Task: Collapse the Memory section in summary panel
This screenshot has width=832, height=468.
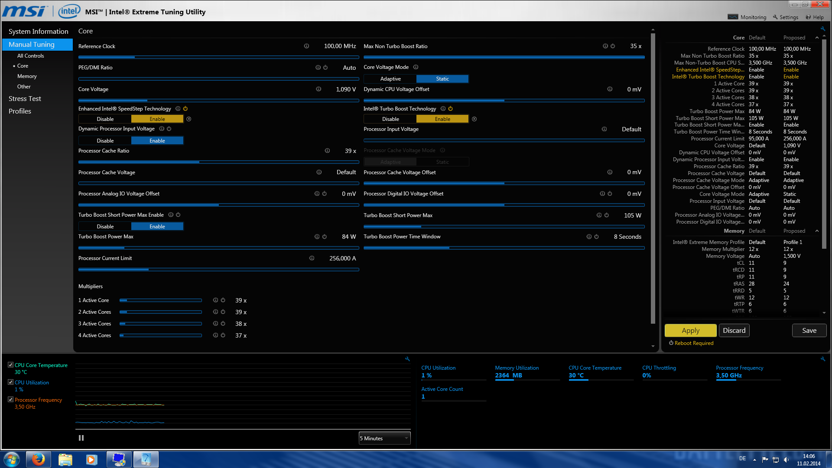Action: point(817,231)
